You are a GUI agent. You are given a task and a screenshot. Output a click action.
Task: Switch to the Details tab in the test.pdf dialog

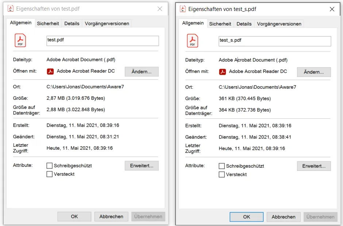tap(72, 23)
